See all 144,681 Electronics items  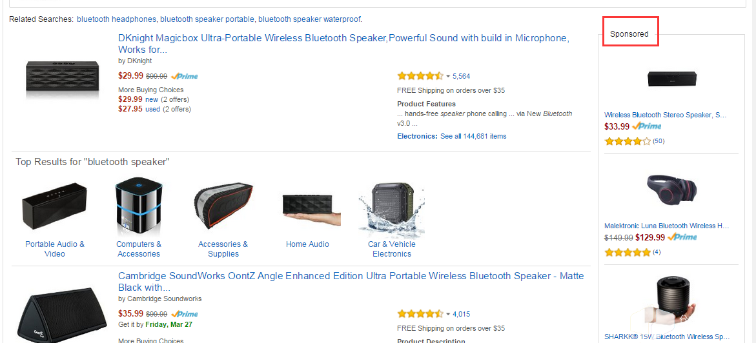[x=473, y=136]
